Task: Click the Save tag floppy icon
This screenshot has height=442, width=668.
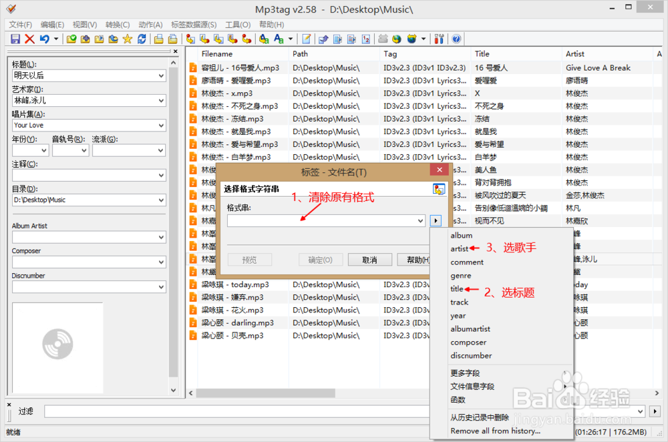Action: [15, 39]
